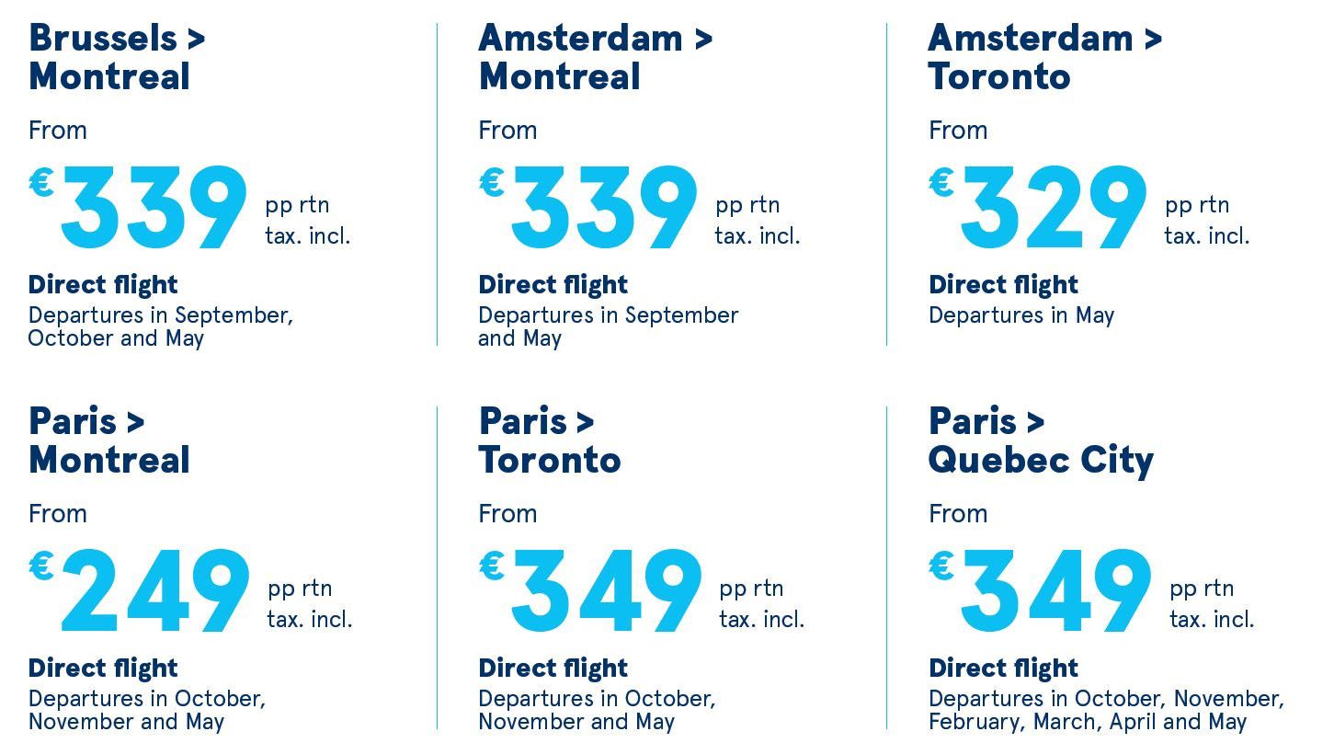Click 'Departures in September, October and May' text

(161, 326)
